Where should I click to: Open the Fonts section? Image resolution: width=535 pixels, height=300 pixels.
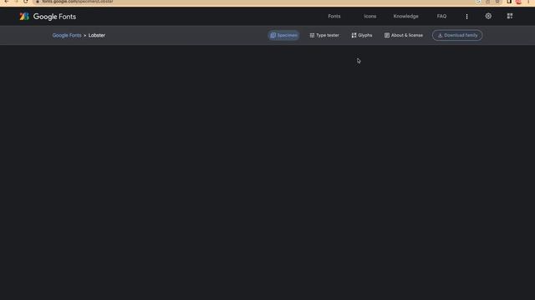(x=334, y=17)
